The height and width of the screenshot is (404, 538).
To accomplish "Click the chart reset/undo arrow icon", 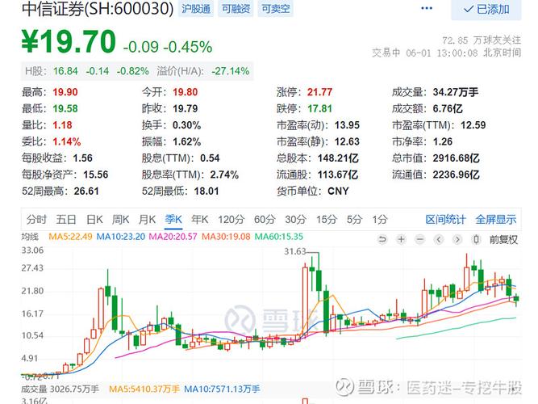I will point(382,239).
